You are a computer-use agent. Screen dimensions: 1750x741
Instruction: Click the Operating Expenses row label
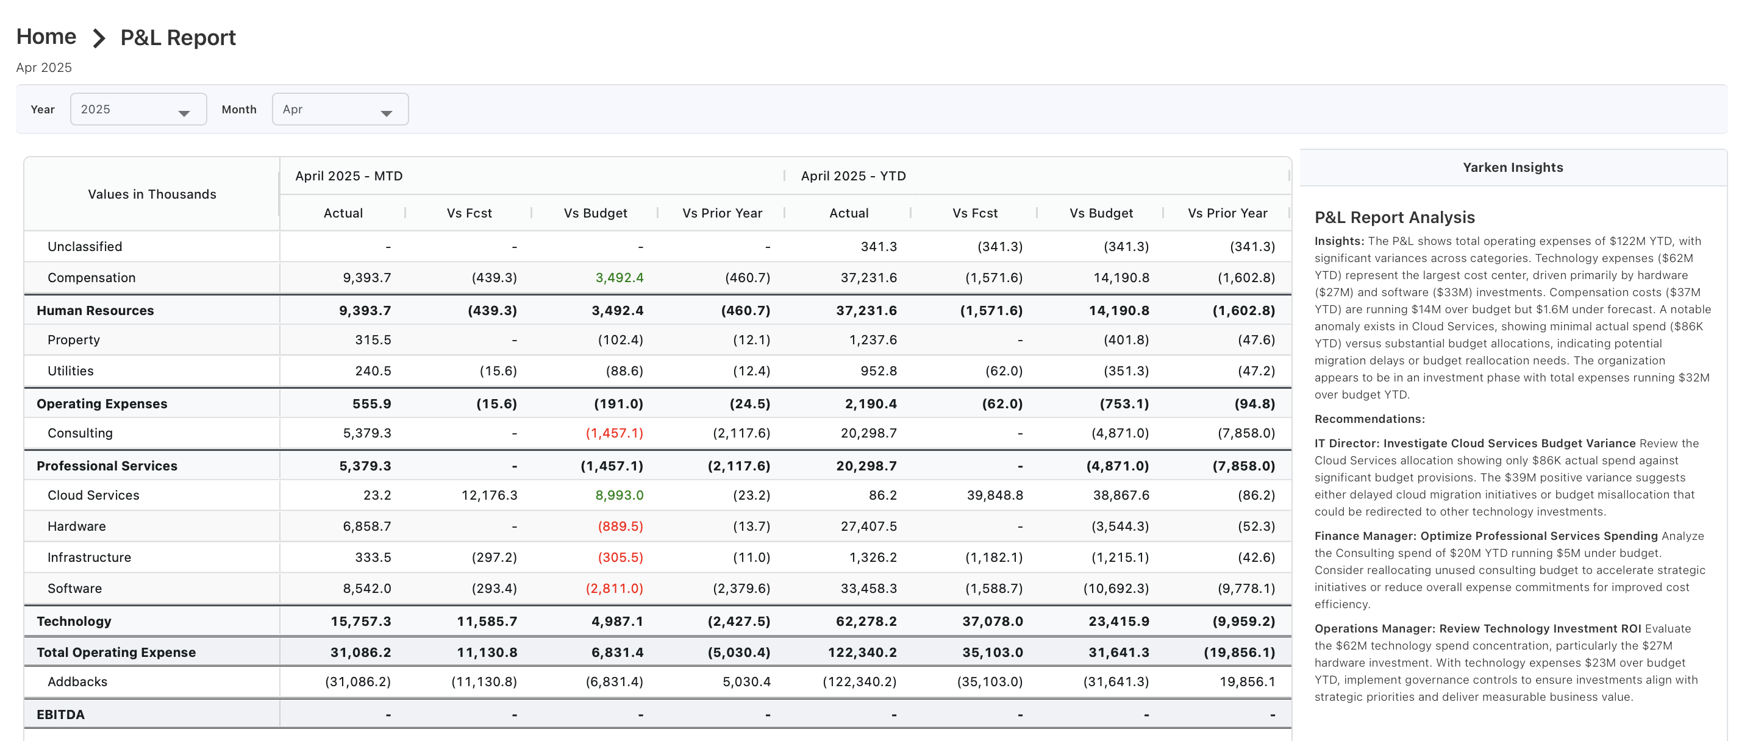[102, 403]
